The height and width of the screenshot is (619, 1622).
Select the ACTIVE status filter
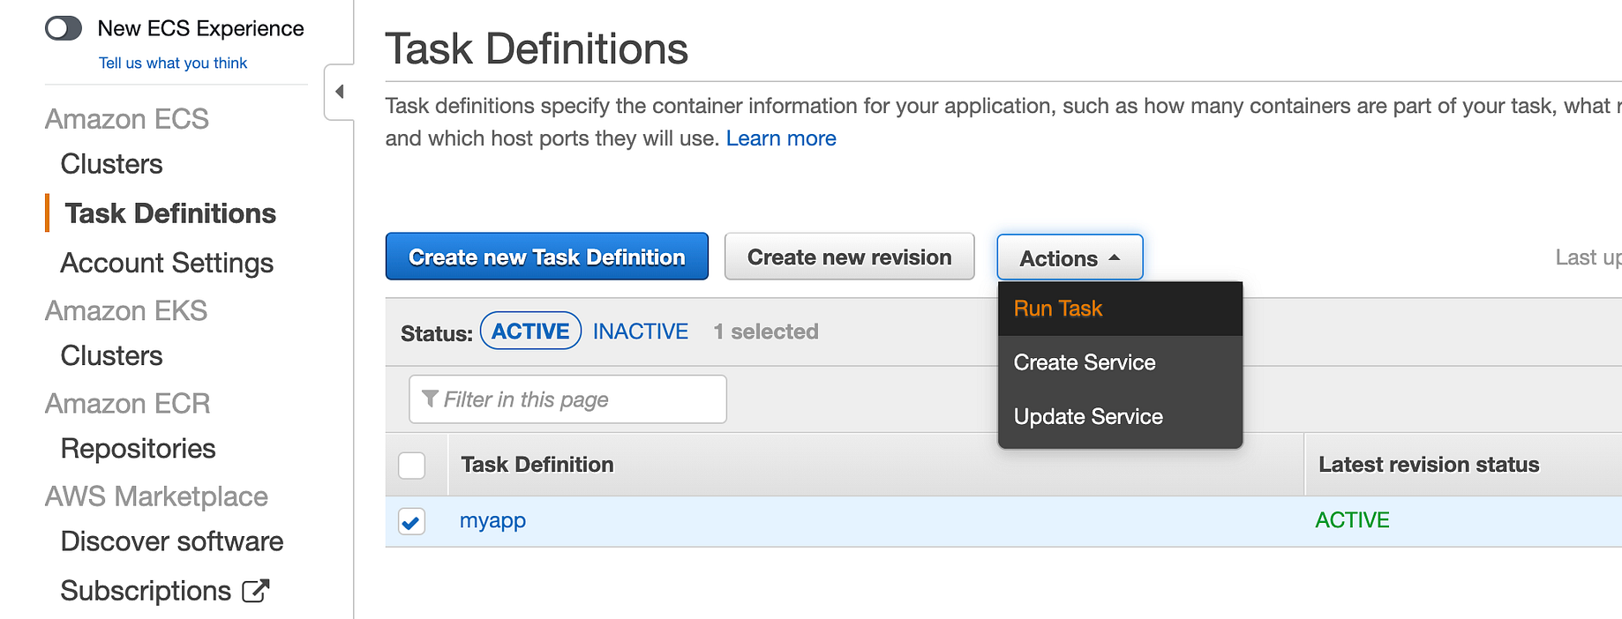click(x=530, y=332)
